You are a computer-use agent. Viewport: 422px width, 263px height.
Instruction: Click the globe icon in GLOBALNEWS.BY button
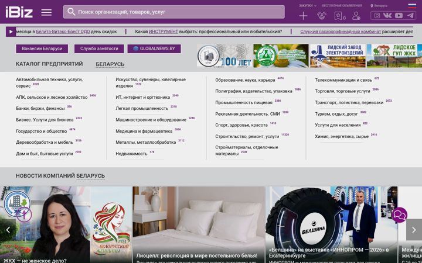135,49
